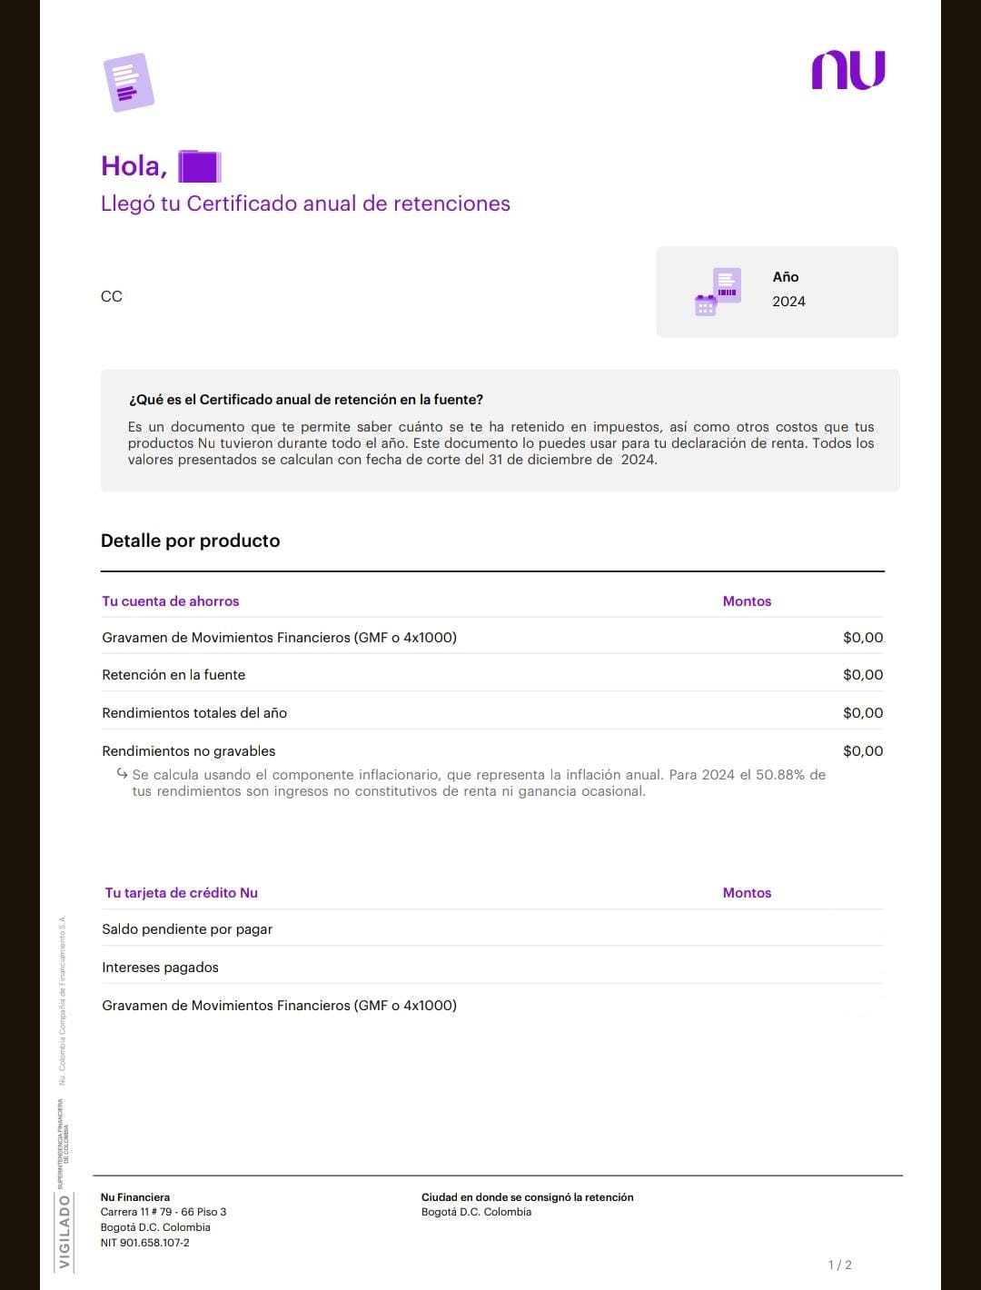This screenshot has width=981, height=1290.
Task: Select the Tu cuenta de ahorros header
Action: pyautogui.click(x=171, y=601)
